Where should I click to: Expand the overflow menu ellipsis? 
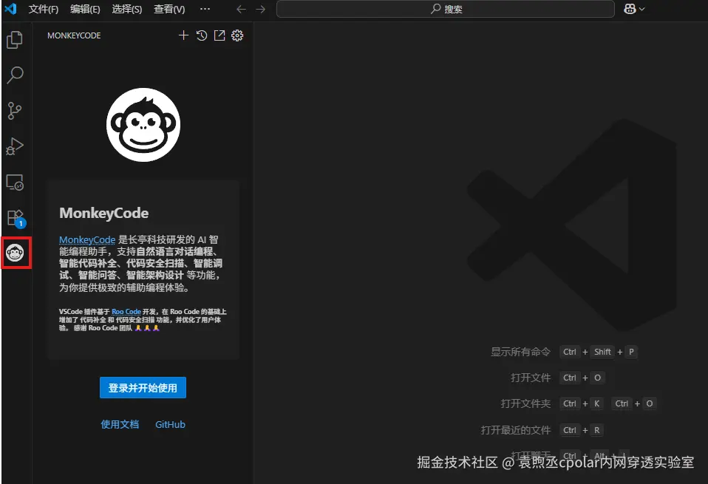click(x=205, y=9)
